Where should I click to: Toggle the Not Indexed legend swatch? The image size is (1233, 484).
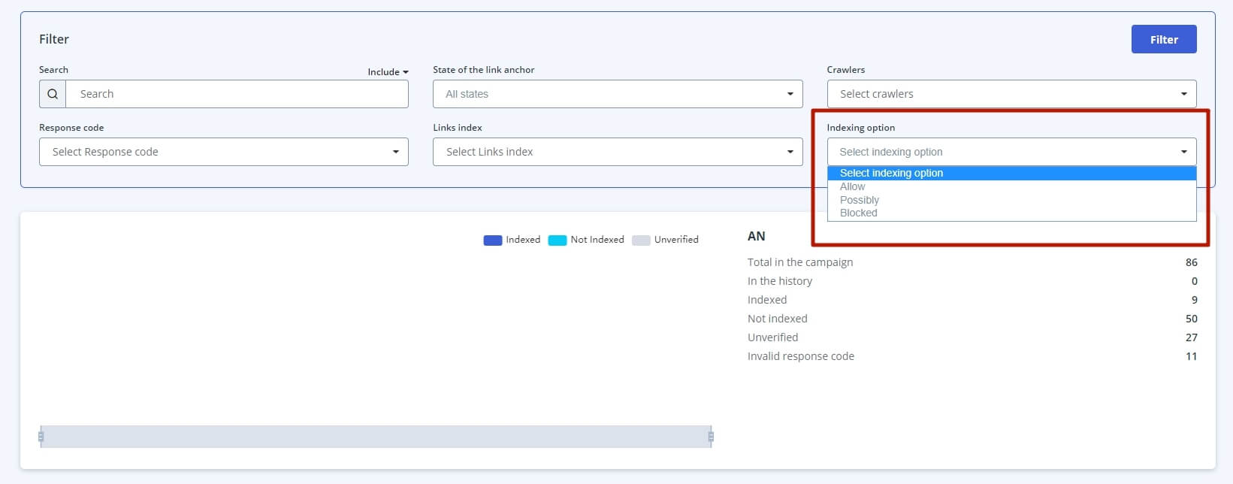558,240
